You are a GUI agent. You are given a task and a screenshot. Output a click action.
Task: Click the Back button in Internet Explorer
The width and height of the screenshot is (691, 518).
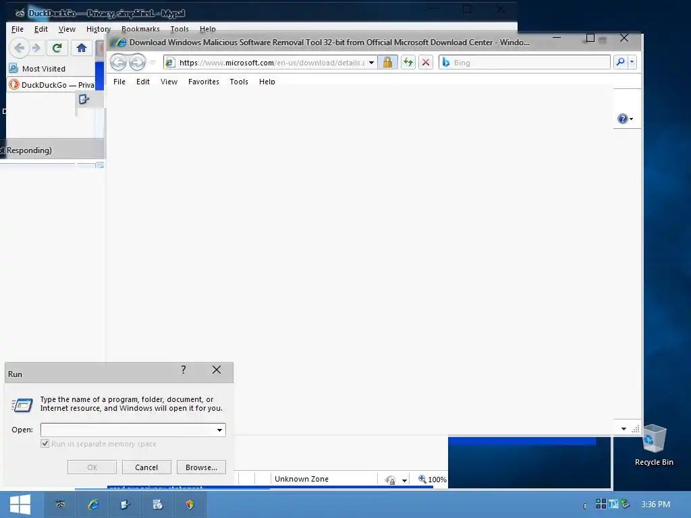coord(118,62)
